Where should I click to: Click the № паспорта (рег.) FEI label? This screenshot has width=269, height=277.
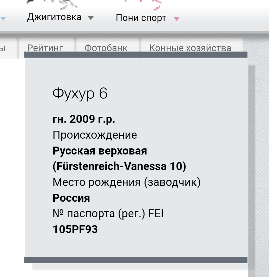(x=108, y=214)
